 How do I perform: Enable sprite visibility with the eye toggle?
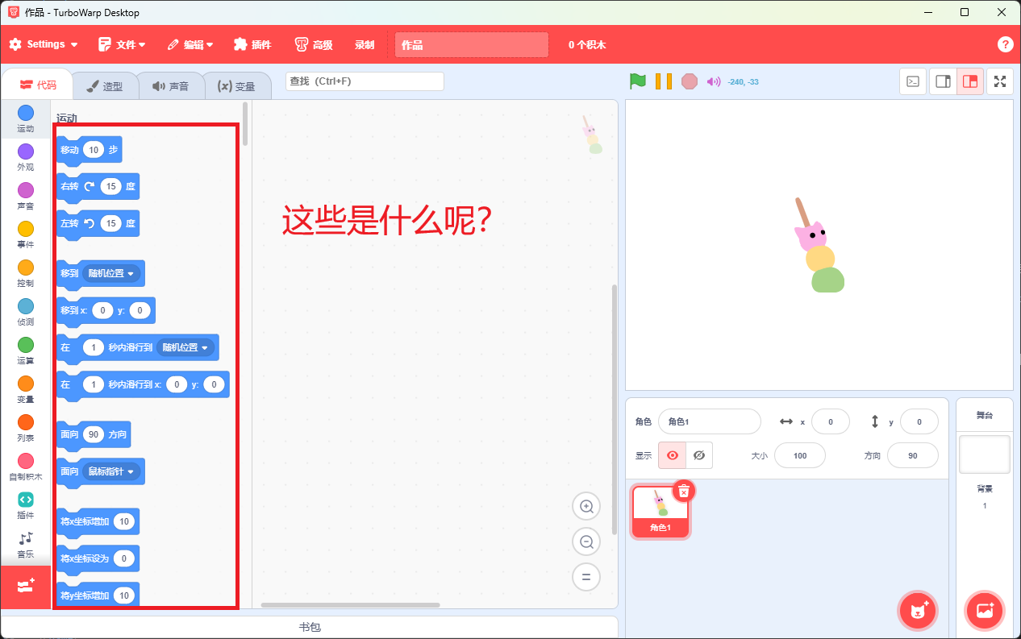[672, 455]
